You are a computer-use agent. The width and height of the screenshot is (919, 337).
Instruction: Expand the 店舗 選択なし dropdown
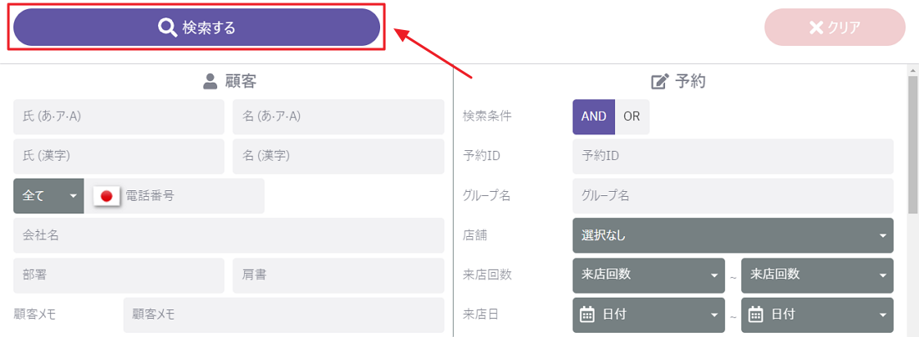(733, 235)
